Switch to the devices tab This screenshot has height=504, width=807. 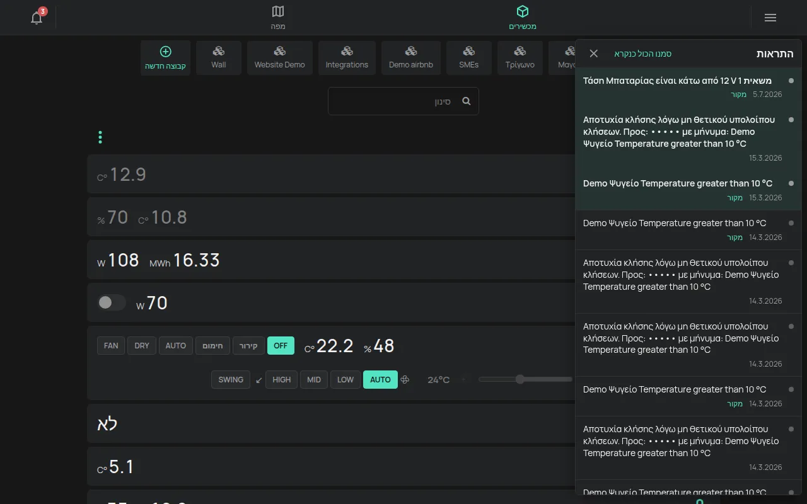click(x=523, y=18)
